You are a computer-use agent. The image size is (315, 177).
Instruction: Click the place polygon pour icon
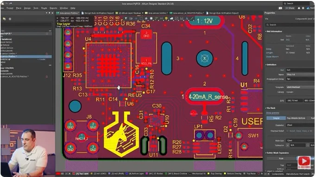pos(171,18)
